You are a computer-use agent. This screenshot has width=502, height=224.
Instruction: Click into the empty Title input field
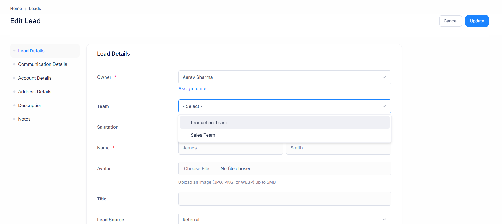(285, 199)
